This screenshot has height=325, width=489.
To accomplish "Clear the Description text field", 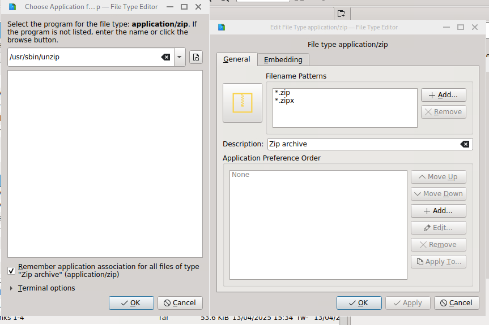I will click(x=465, y=144).
